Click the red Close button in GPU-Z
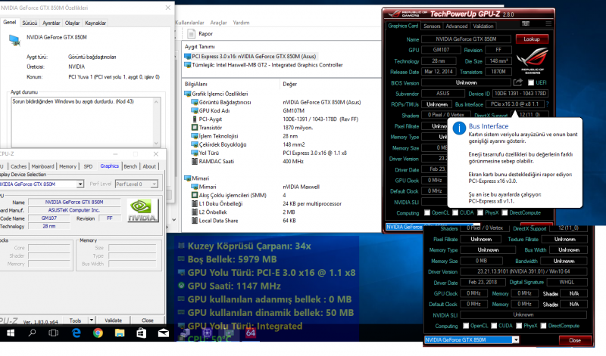Image resolution: width=606 pixels, height=356 pixels. [x=575, y=340]
